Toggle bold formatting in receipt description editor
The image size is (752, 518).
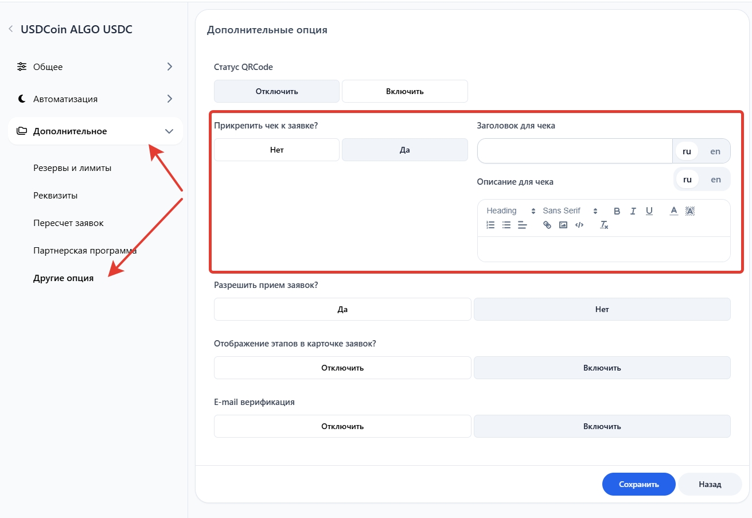[x=617, y=211]
